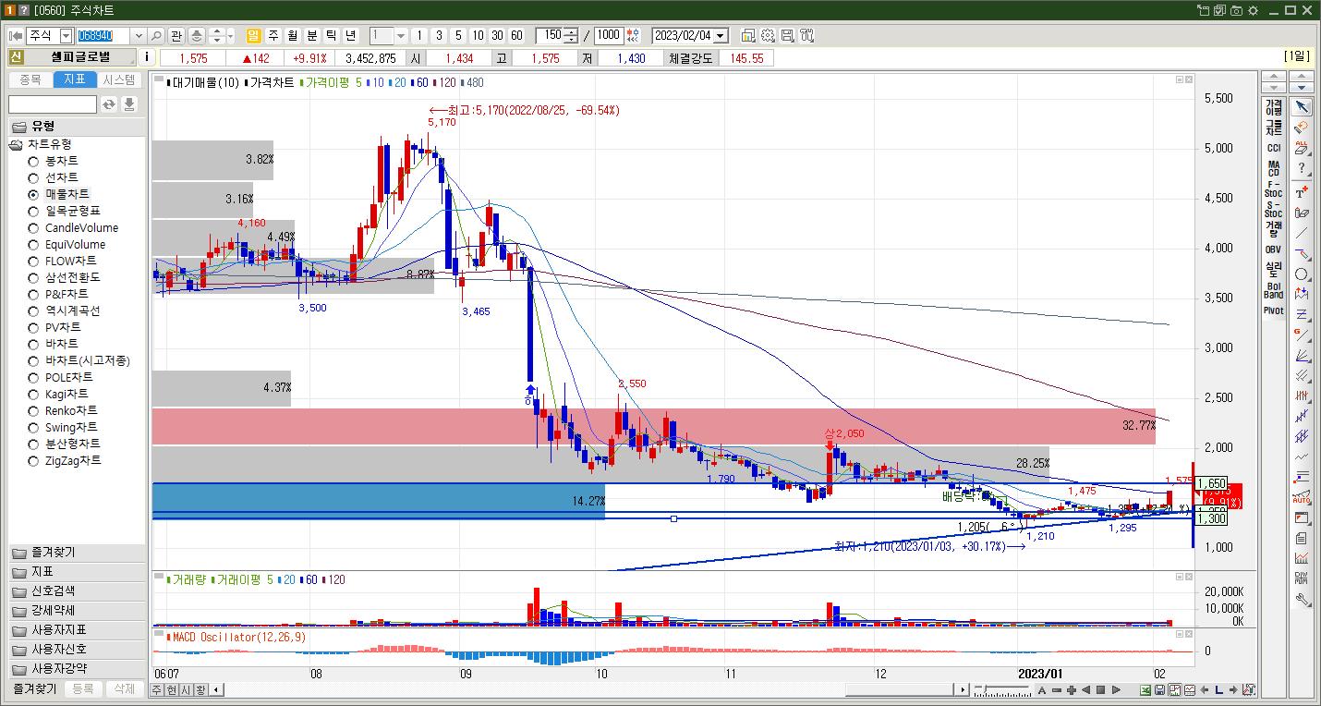This screenshot has width=1321, height=706.
Task: Select the arrow pointer tool
Action: tap(1302, 107)
